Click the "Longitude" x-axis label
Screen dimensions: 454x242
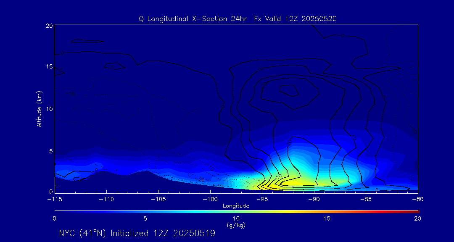(x=236, y=206)
